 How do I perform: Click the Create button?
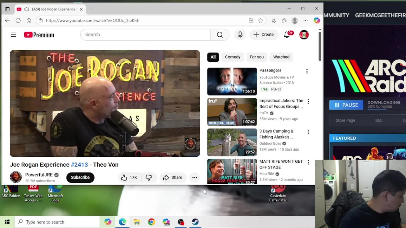click(x=264, y=35)
